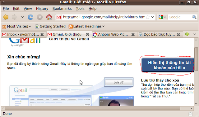
Task: Open the Bookmarks menu
Action: coord(62,9)
